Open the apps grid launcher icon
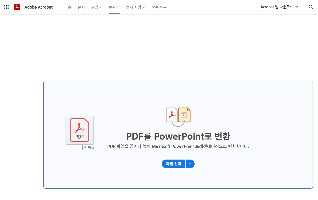 (x=6, y=7)
